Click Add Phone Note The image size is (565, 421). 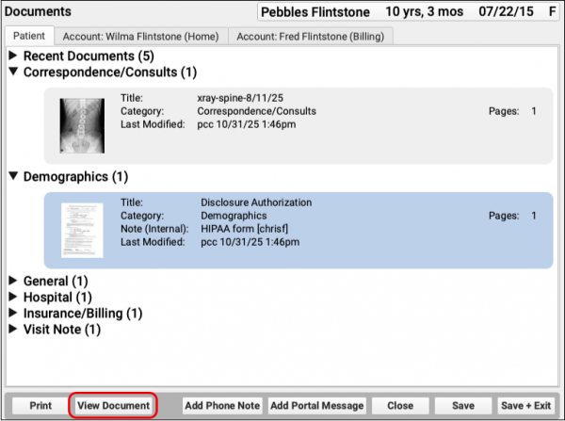[222, 405]
